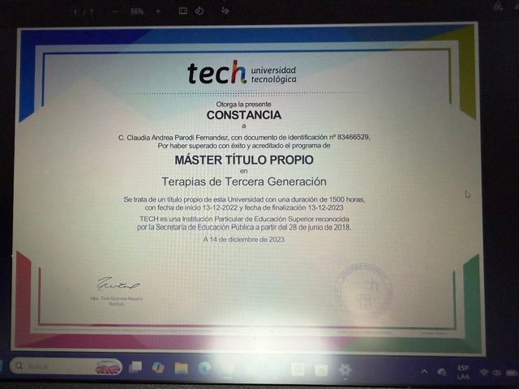
Task: Click the text 'Otorga la presente'
Action: point(243,104)
